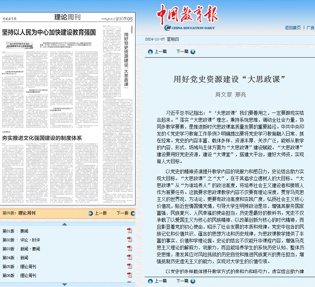Select 第03版 新闻·要闻 in edition list
The width and height of the screenshot is (315, 287).
click(x=21, y=249)
